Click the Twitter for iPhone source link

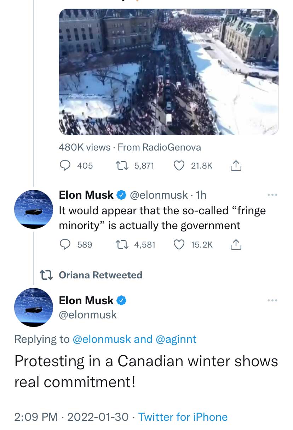click(x=183, y=417)
